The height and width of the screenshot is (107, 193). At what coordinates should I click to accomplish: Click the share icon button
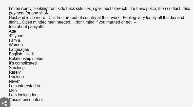click(4, 103)
